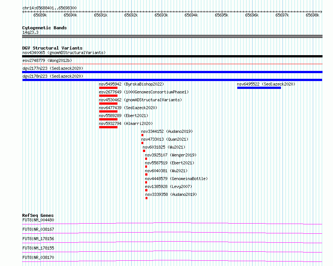Screen dimensions: 333x266
Task: Open the nsv6495522 (Sedlazeck2020) label
Action: [x=266, y=84]
